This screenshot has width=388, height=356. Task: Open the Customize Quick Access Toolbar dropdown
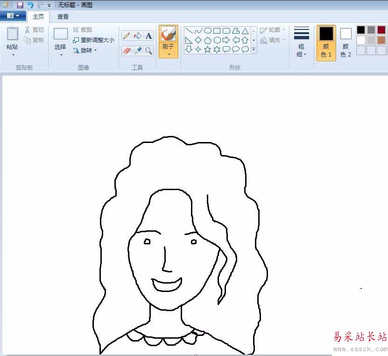pyautogui.click(x=49, y=6)
